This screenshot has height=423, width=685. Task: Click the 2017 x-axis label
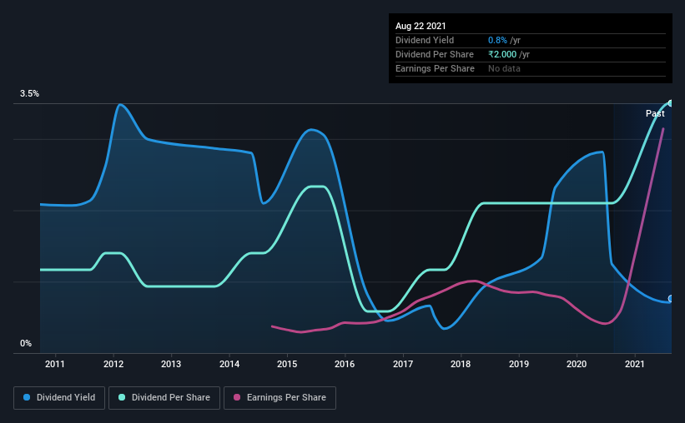pyautogui.click(x=403, y=364)
